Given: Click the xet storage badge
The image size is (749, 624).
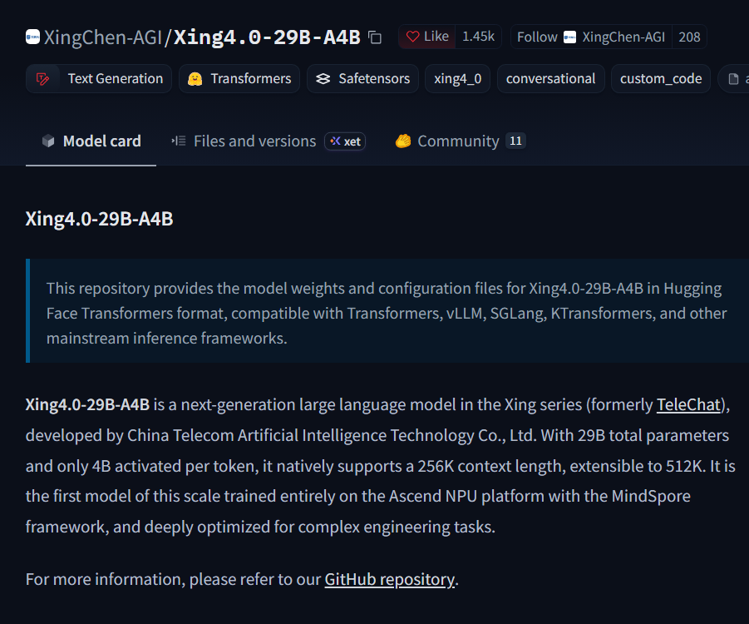Looking at the screenshot, I should pyautogui.click(x=345, y=141).
